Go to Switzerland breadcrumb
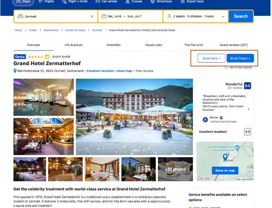The image size is (272, 208). tap(51, 30)
